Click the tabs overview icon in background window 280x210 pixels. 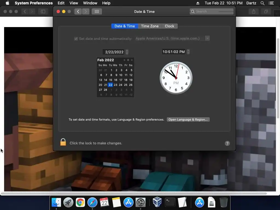point(266,11)
